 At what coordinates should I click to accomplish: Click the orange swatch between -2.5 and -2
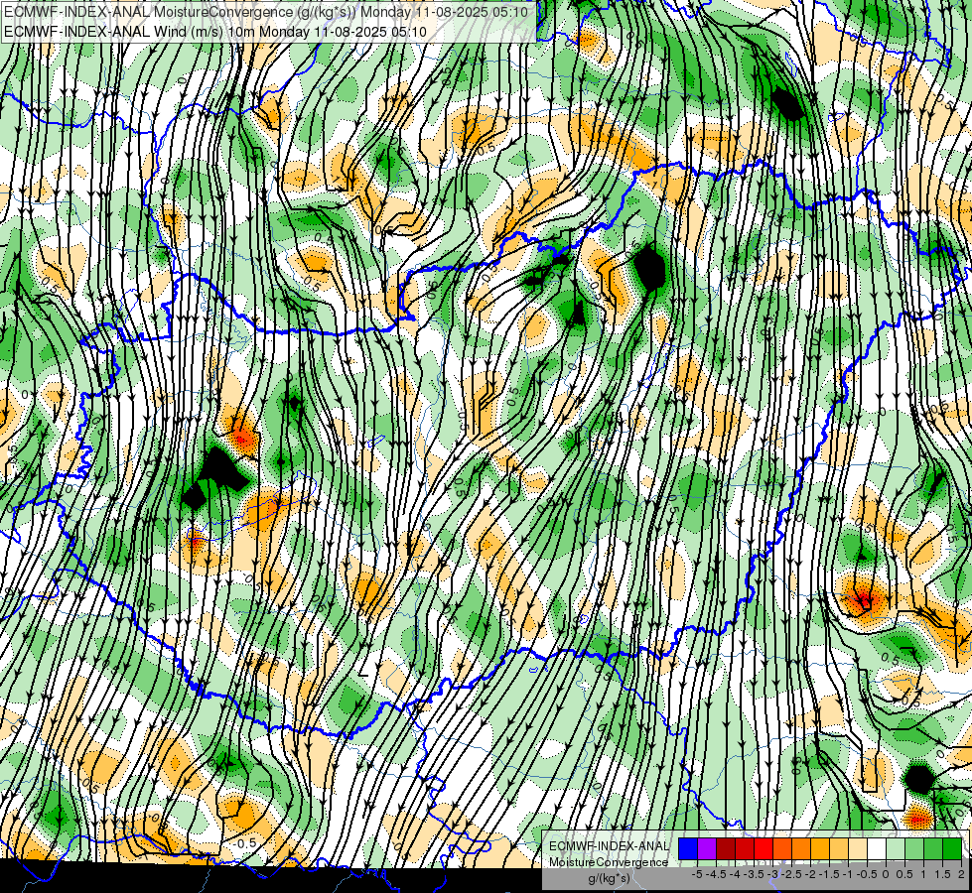pos(801,848)
